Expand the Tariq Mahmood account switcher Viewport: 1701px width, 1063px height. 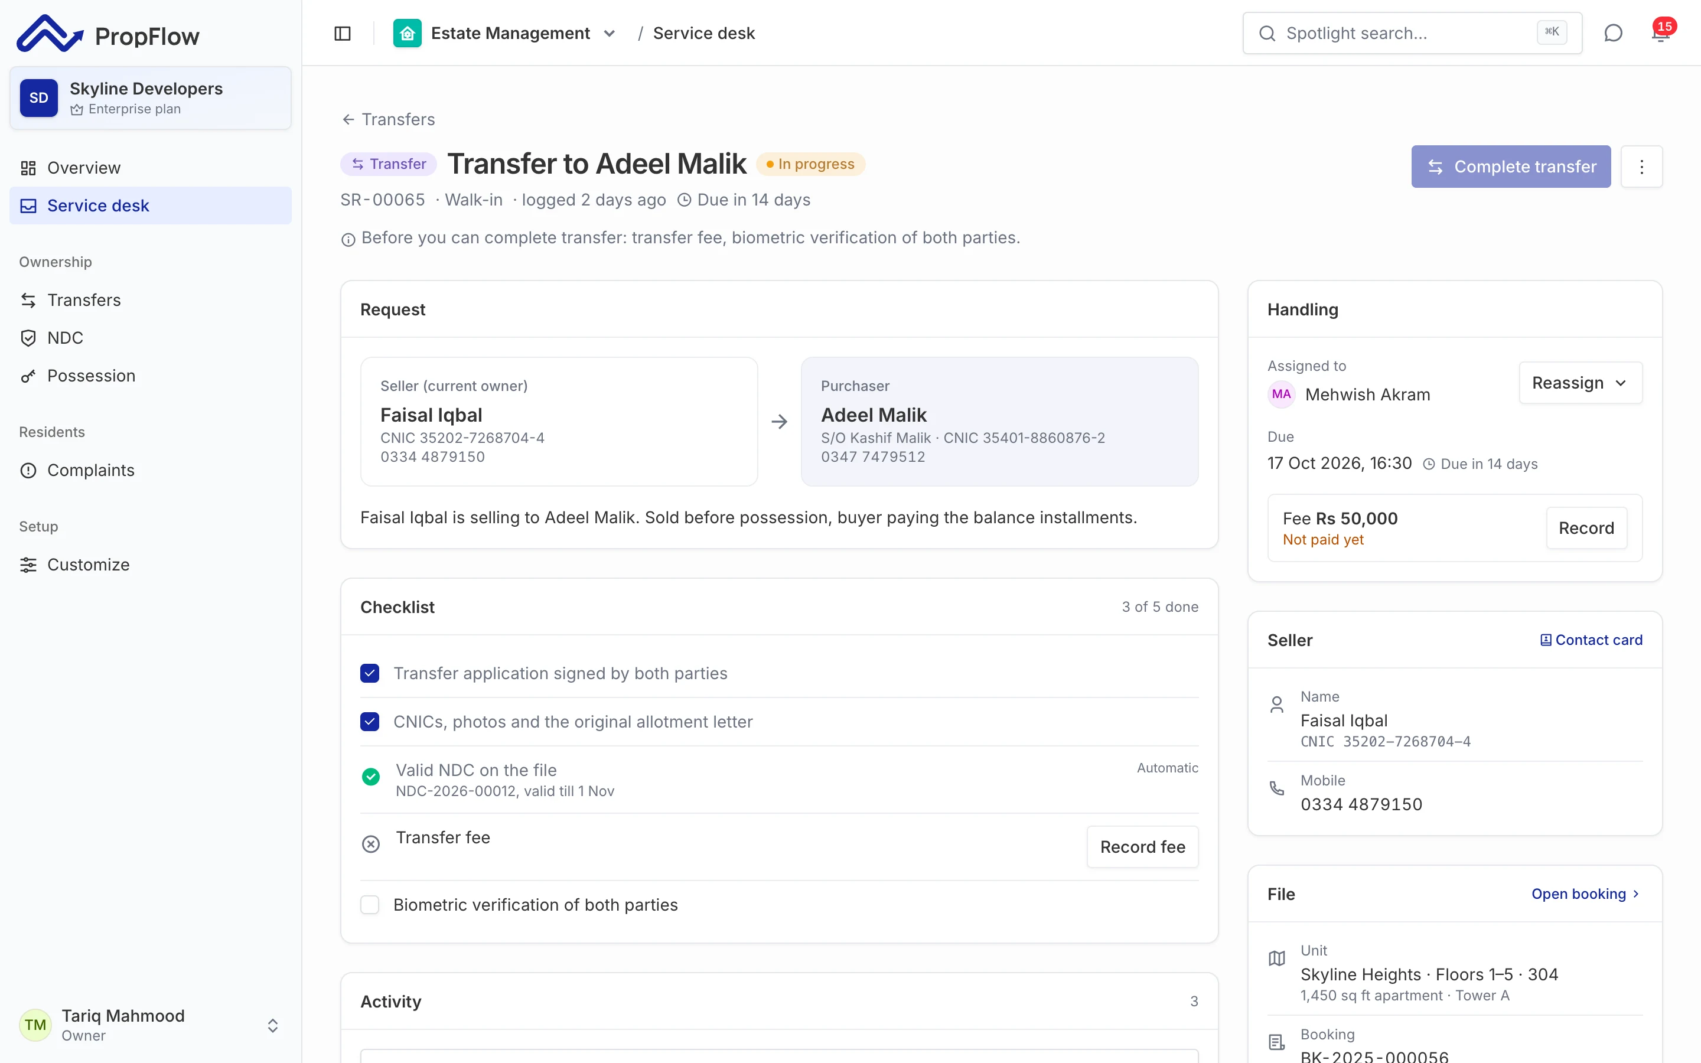point(273,1025)
